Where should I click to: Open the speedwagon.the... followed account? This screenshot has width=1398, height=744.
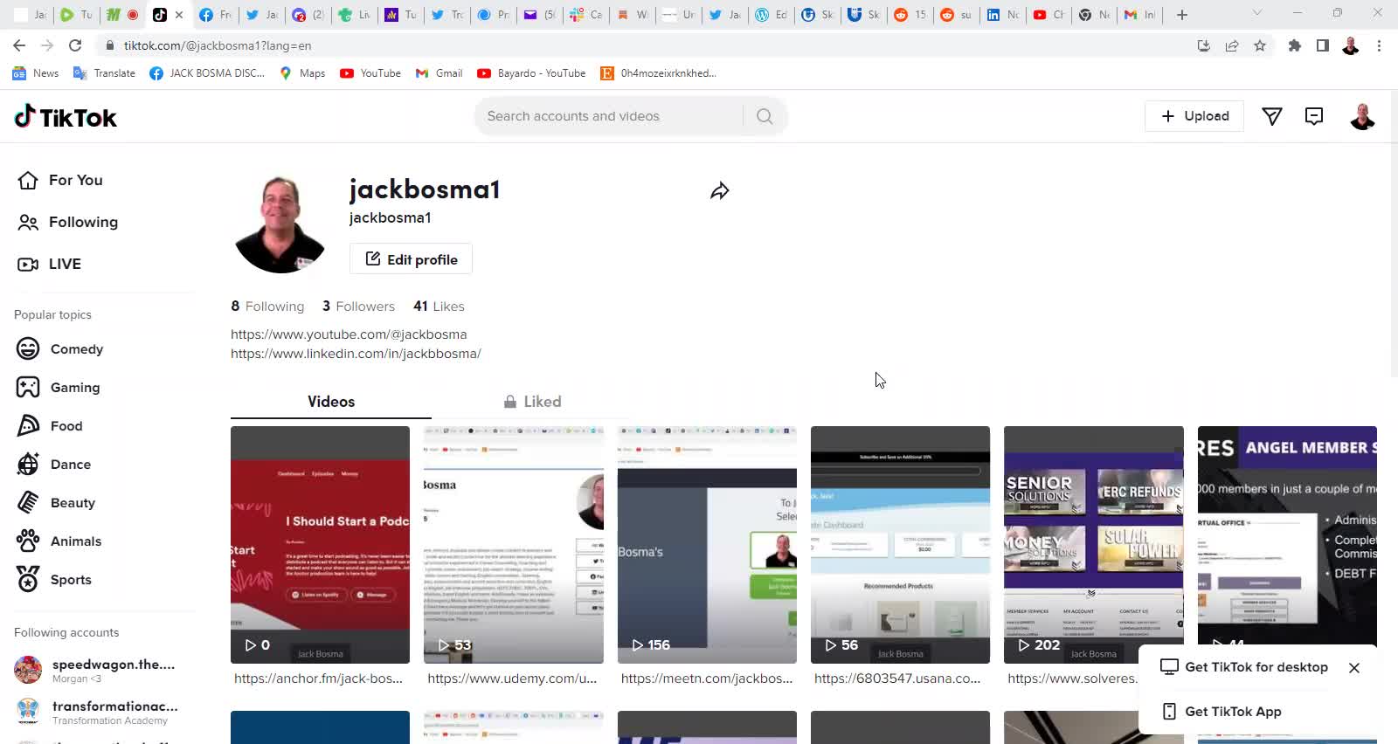[x=96, y=670]
